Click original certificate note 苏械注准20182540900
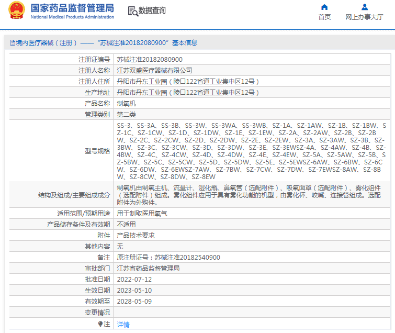The height and width of the screenshot is (333, 395). (168, 258)
